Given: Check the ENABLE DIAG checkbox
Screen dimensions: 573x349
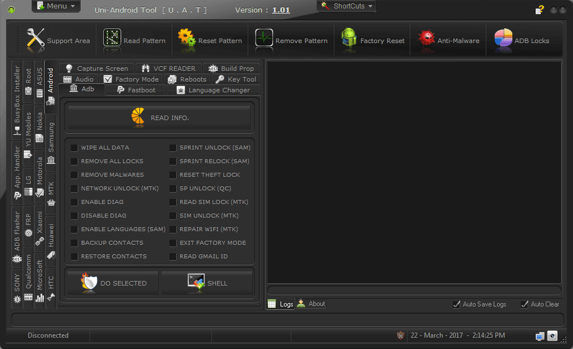Looking at the screenshot, I should point(74,202).
